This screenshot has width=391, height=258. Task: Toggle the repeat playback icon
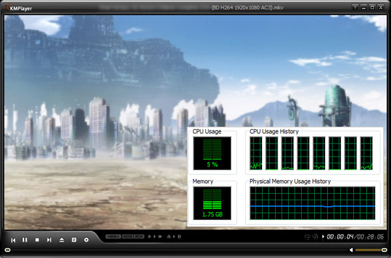(307, 237)
